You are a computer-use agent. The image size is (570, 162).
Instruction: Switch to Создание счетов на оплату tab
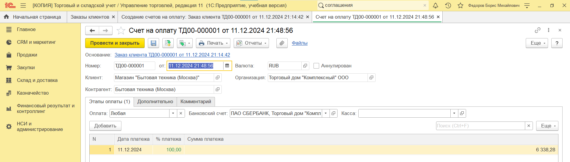point(212,17)
